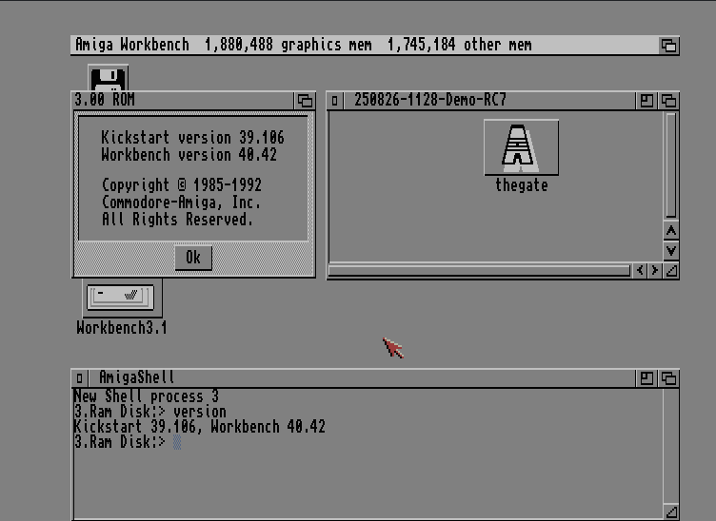The width and height of the screenshot is (716, 521).
Task: Send 250826-1128-Demo-RC7 window to back
Action: (668, 100)
